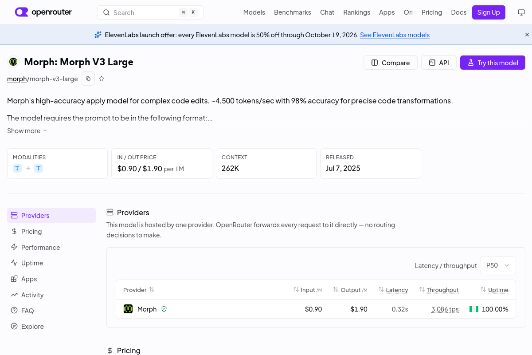Open Rankings in the top navigation
532x355 pixels.
point(357,12)
